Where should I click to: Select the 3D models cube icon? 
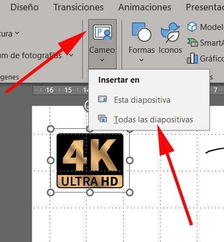point(192,27)
